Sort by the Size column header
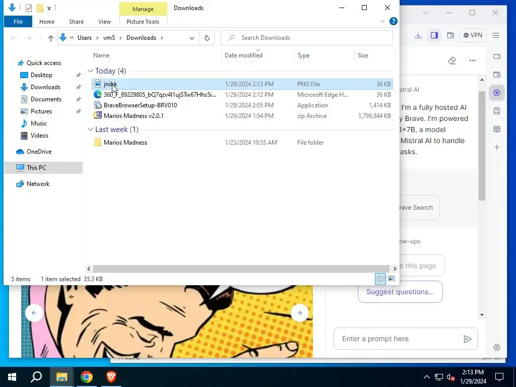The width and height of the screenshot is (516, 387). coord(363,55)
